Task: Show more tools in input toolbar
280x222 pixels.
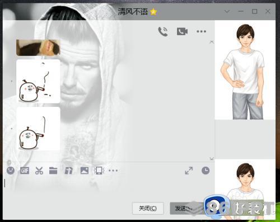Action: [x=113, y=171]
